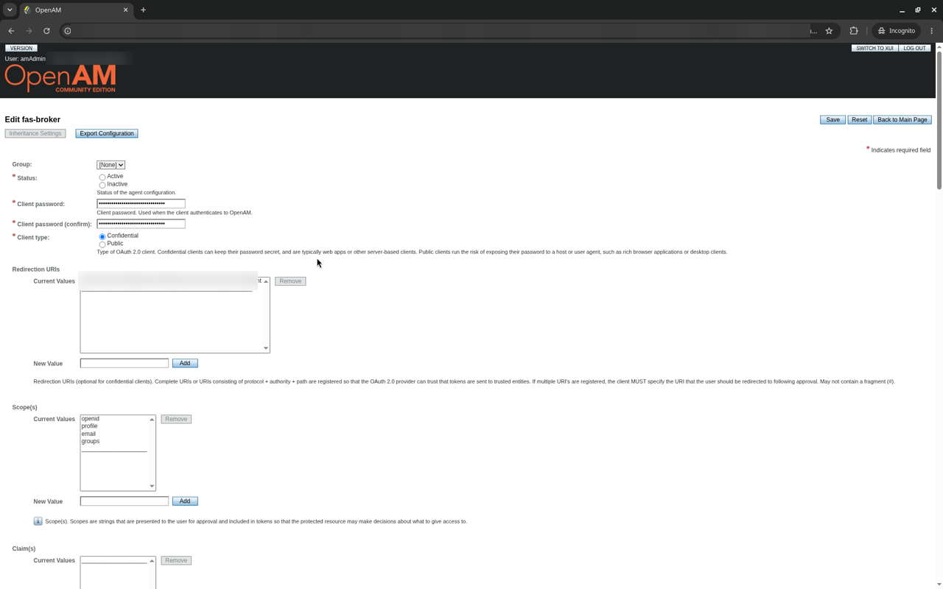
Task: Focus the Client password field
Action: click(141, 203)
